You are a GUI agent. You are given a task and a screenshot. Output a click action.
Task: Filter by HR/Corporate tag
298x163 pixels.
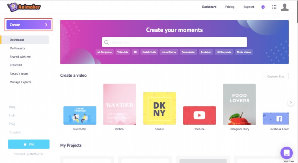[x=224, y=52]
